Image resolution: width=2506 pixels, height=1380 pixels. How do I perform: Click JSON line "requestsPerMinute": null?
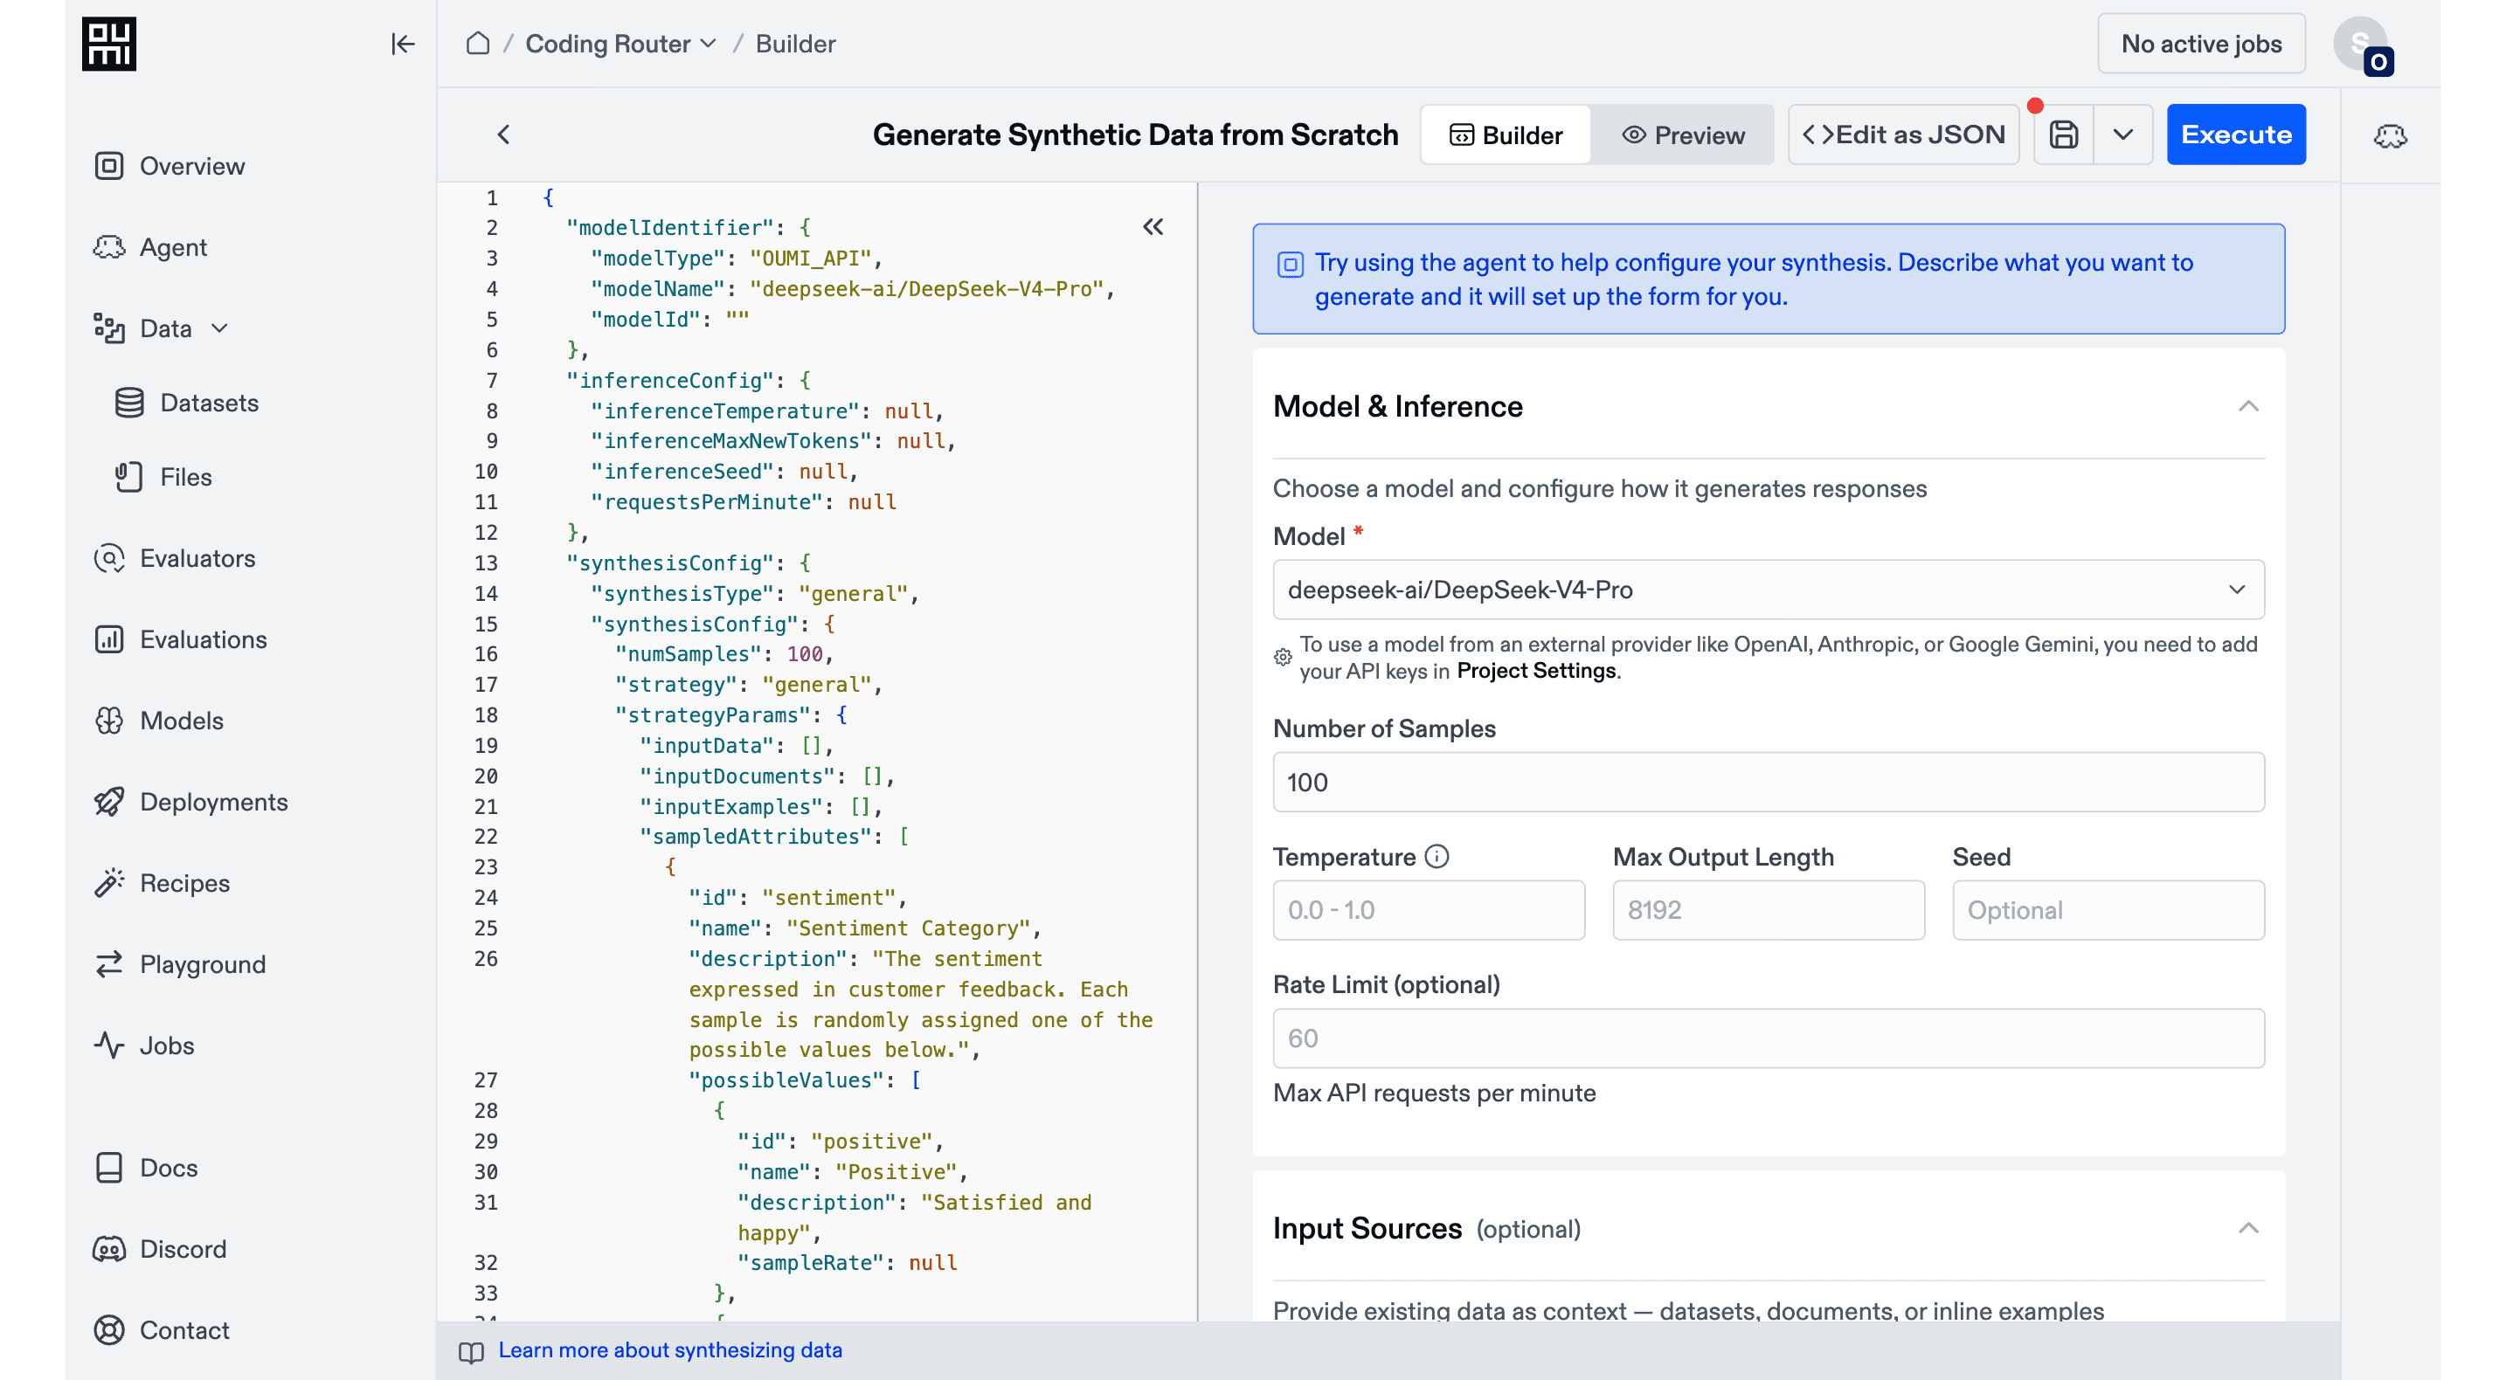click(x=744, y=503)
